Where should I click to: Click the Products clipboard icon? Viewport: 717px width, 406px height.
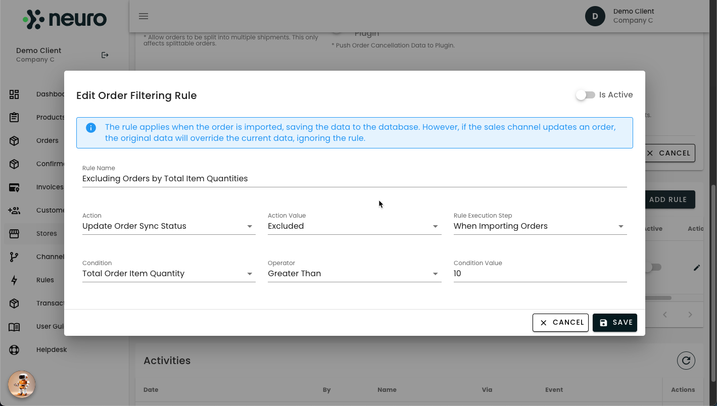[14, 118]
